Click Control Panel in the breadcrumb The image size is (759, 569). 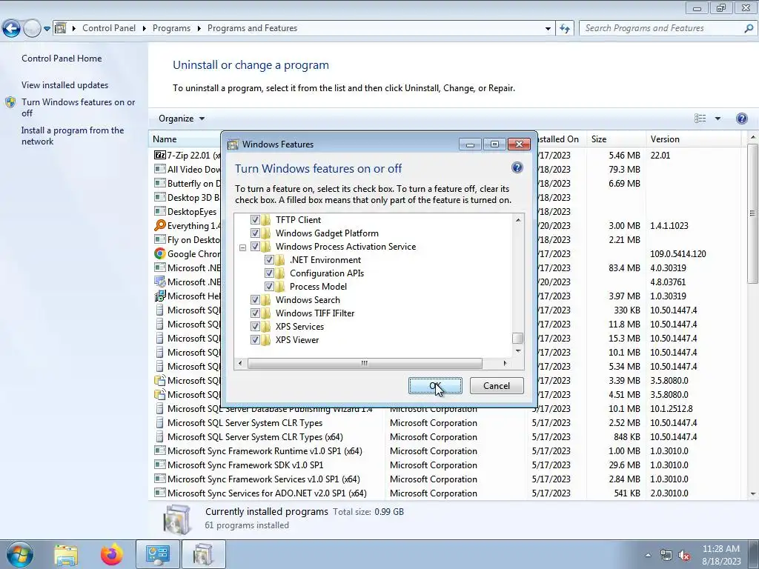click(109, 28)
